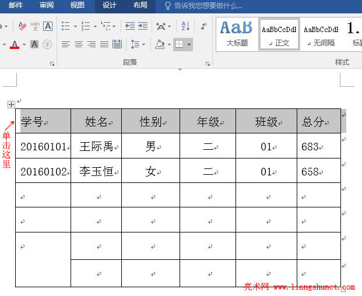
Task: Click the cell 李玉恒
Action: [96, 171]
